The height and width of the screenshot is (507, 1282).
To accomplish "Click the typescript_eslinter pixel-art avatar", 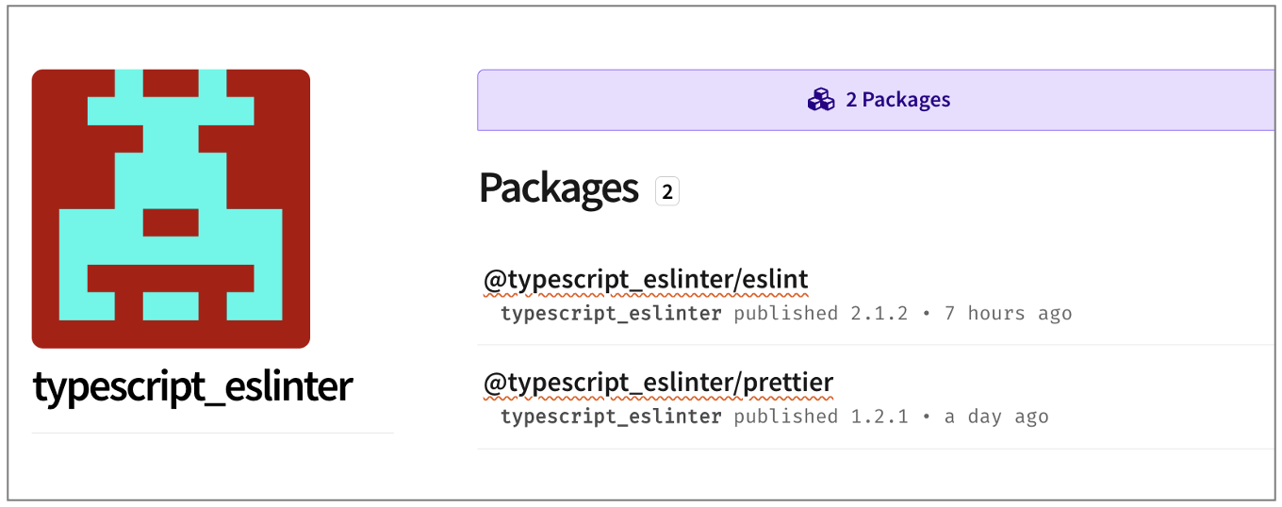I will pos(171,208).
